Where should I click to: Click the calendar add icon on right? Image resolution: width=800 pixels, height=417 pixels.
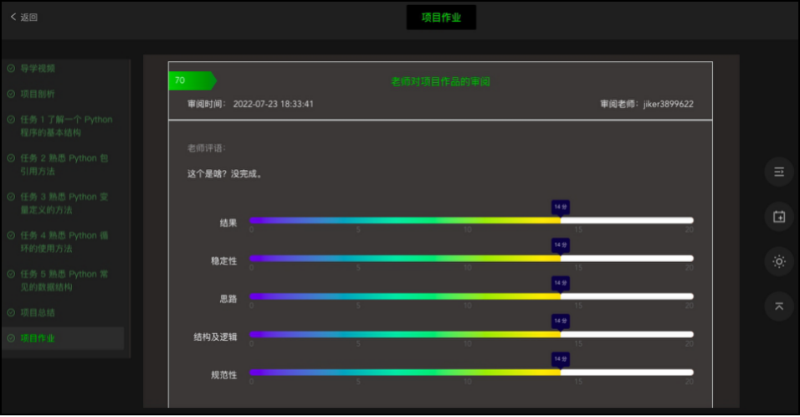(x=778, y=217)
